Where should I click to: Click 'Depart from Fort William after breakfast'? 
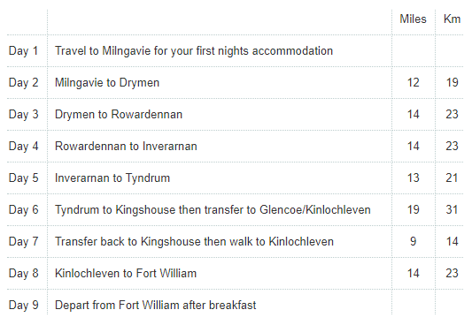(x=155, y=306)
